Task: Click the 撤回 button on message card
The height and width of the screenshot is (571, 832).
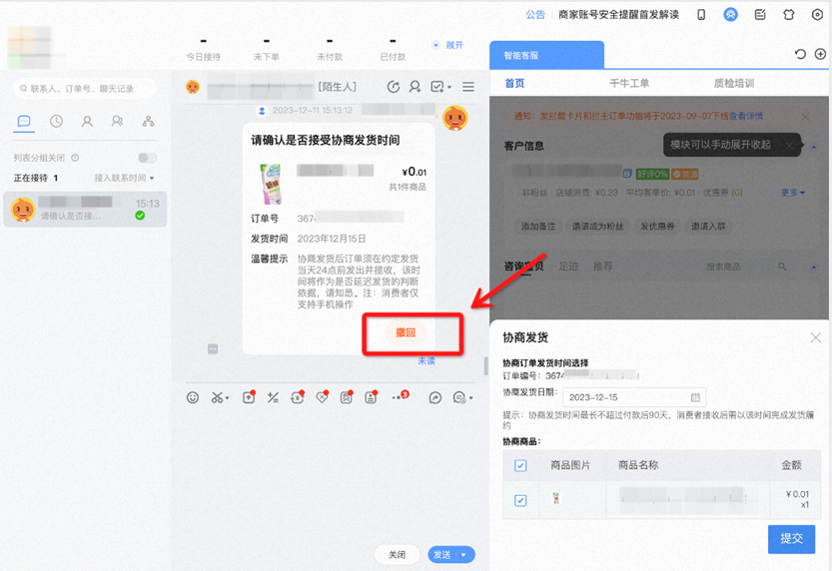Action: [x=406, y=332]
